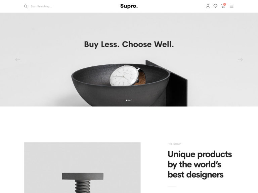Open the wishlist heart icon
Image resolution: width=258 pixels, height=193 pixels.
[215, 6]
